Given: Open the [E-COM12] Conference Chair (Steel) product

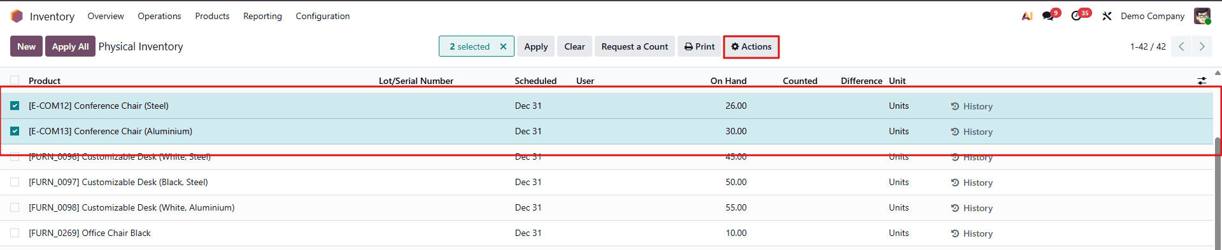Looking at the screenshot, I should point(99,106).
